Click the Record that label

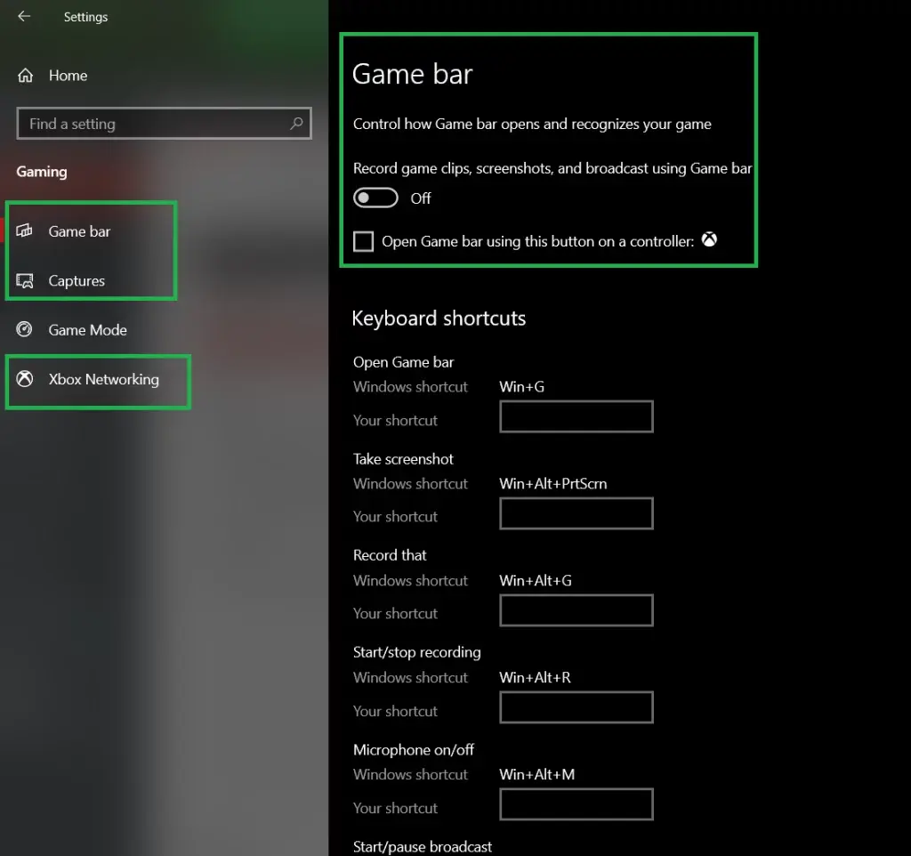pyautogui.click(x=390, y=555)
